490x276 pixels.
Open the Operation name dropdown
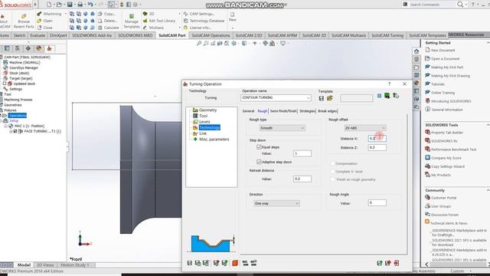coord(308,98)
